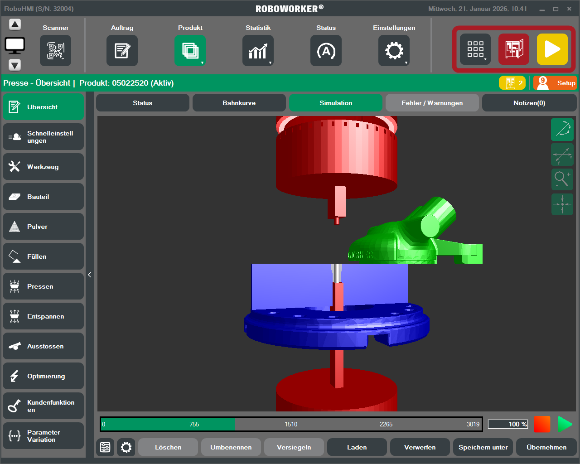Viewport: 580px width, 464px height.
Task: Select Übersicht in the sidebar
Action: tap(43, 107)
